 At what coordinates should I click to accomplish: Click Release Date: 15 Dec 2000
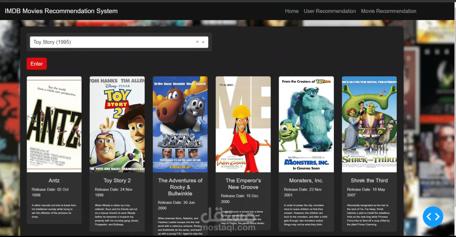click(x=239, y=199)
